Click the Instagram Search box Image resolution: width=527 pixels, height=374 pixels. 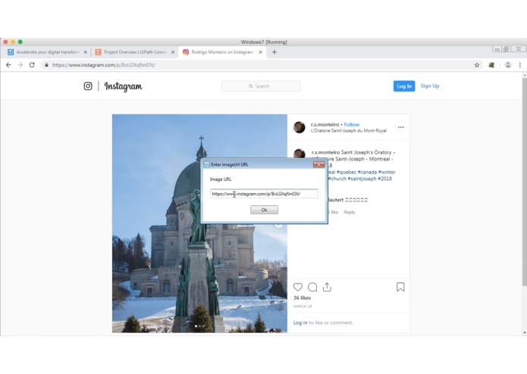coord(261,86)
